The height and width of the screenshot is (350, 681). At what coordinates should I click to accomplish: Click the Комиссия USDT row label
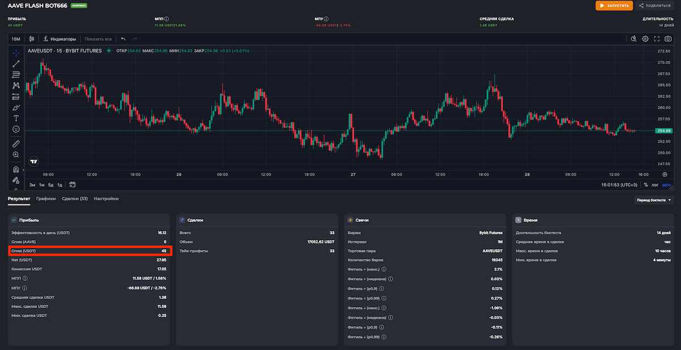point(26,269)
